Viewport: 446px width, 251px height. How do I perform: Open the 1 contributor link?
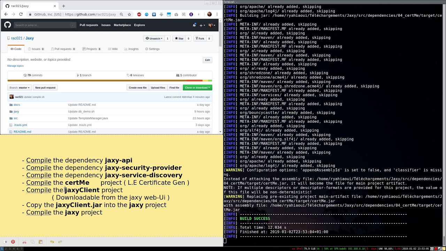[x=186, y=75]
